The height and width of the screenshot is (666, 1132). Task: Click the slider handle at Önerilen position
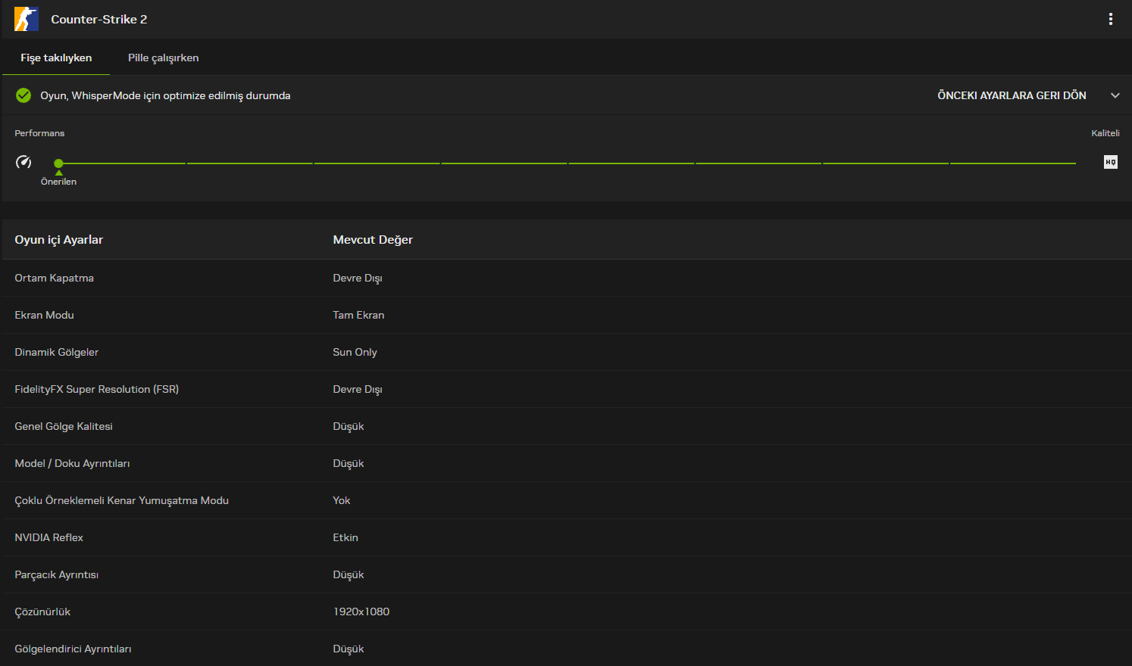click(58, 163)
